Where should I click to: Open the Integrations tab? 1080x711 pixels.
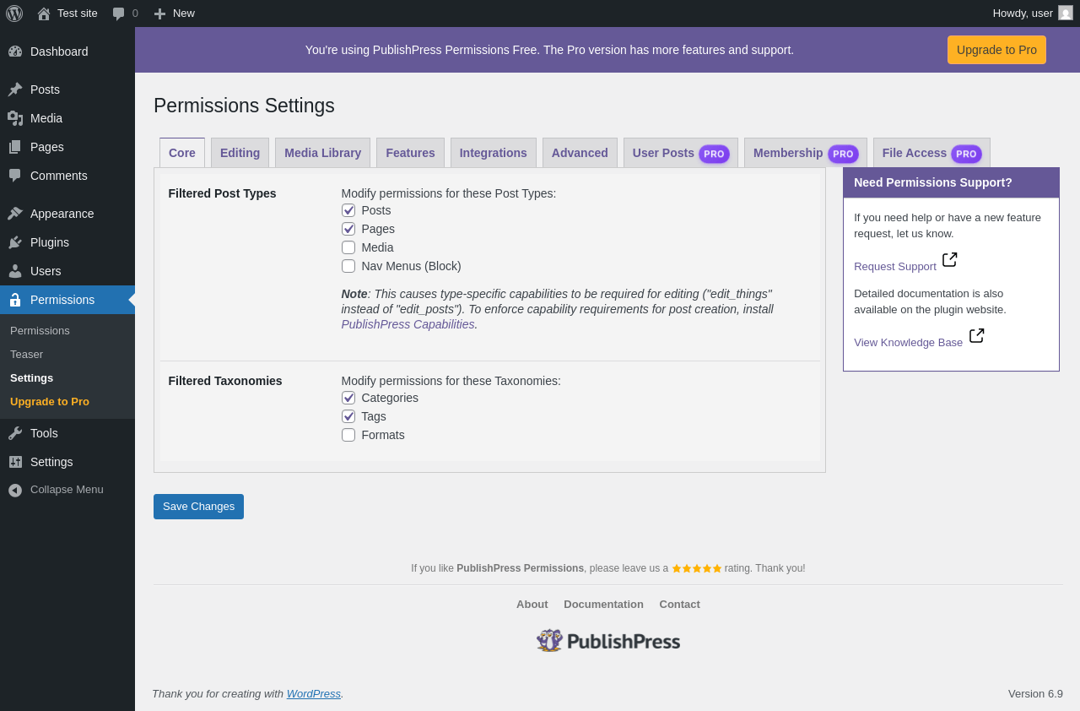pyautogui.click(x=494, y=153)
